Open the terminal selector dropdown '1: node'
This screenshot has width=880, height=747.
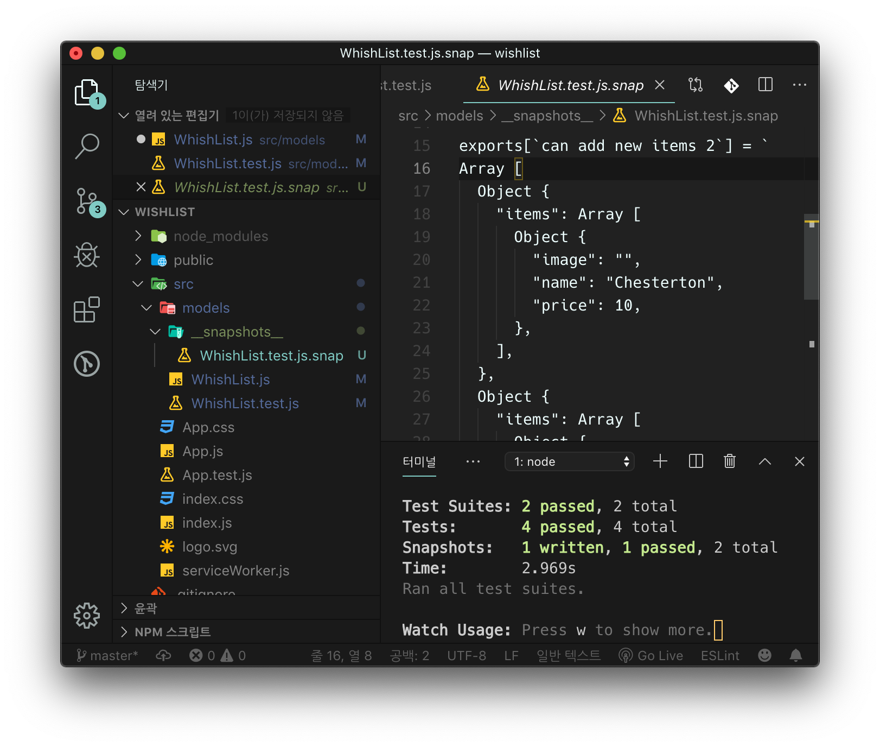pos(570,461)
